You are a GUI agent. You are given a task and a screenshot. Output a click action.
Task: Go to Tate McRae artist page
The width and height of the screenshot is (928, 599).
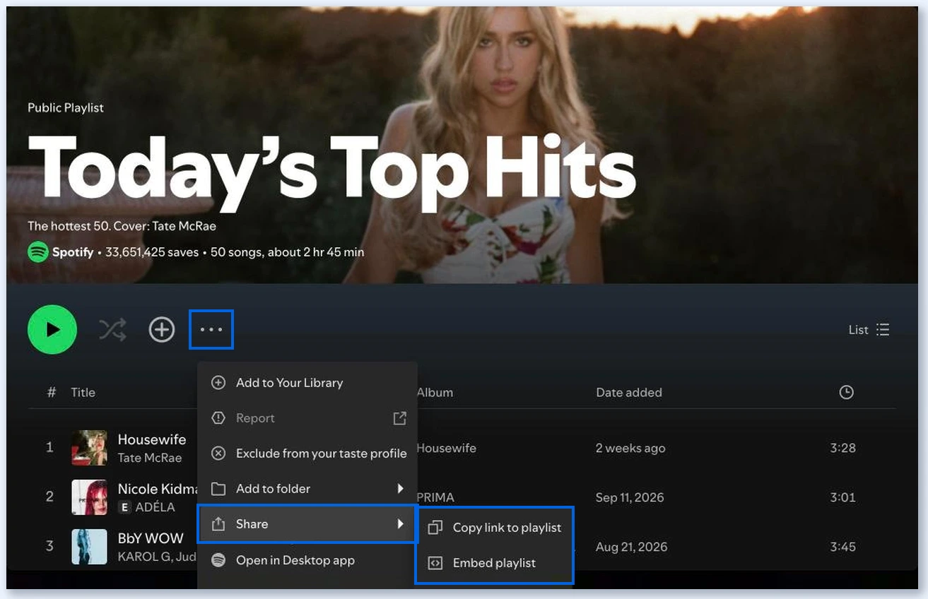click(x=150, y=458)
